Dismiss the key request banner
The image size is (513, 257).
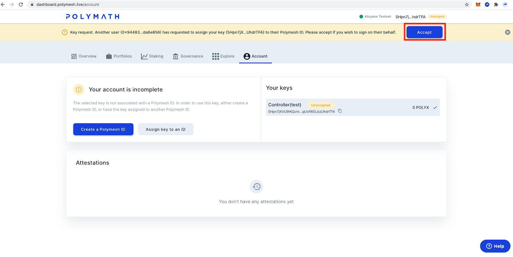[x=508, y=32]
